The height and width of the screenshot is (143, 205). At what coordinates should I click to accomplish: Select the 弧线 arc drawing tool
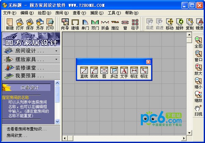(94, 73)
